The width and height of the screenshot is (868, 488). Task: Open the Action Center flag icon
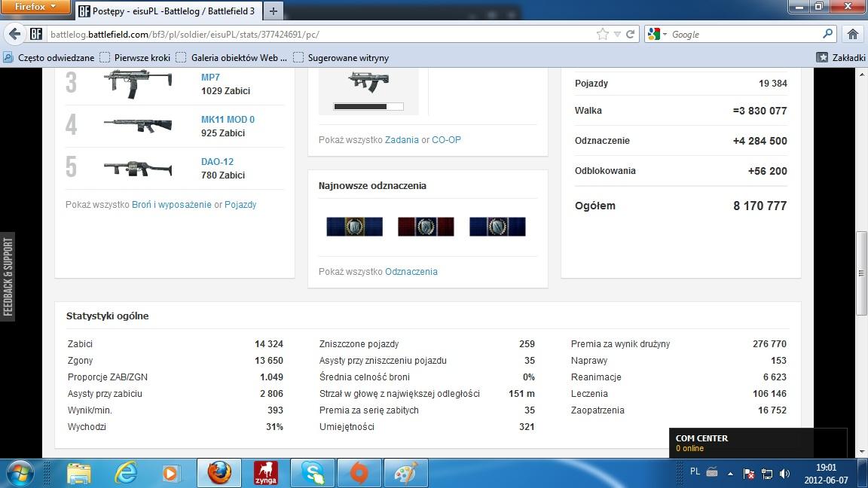[749, 474]
